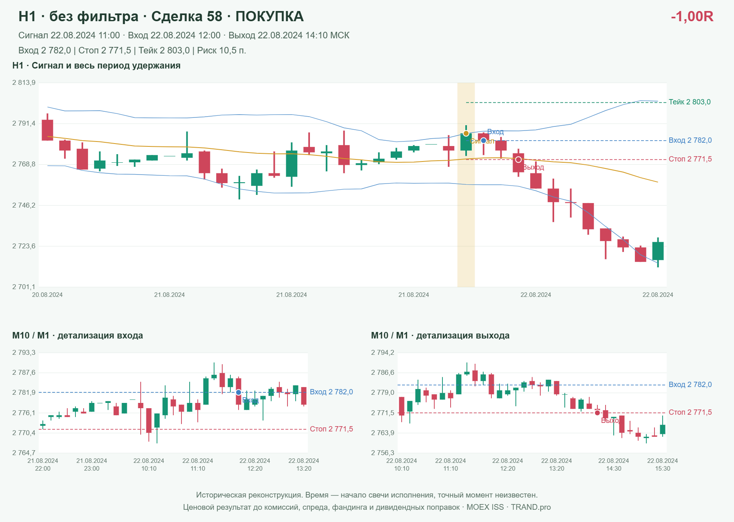Click the 2 813,9 price axis label

coord(24,83)
